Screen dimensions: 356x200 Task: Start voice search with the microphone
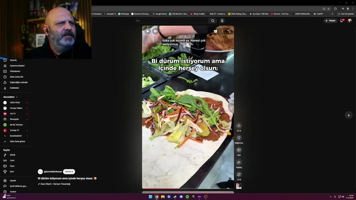pos(222,21)
